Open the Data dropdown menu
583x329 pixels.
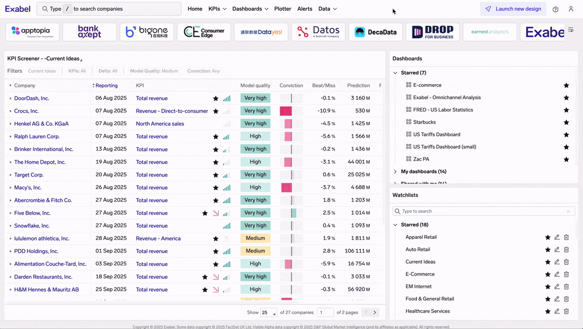pyautogui.click(x=328, y=9)
